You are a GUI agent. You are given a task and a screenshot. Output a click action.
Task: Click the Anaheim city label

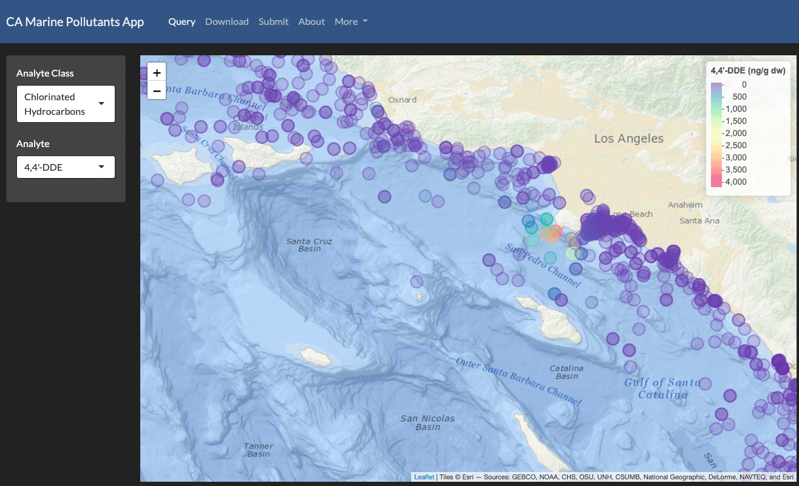(x=685, y=205)
